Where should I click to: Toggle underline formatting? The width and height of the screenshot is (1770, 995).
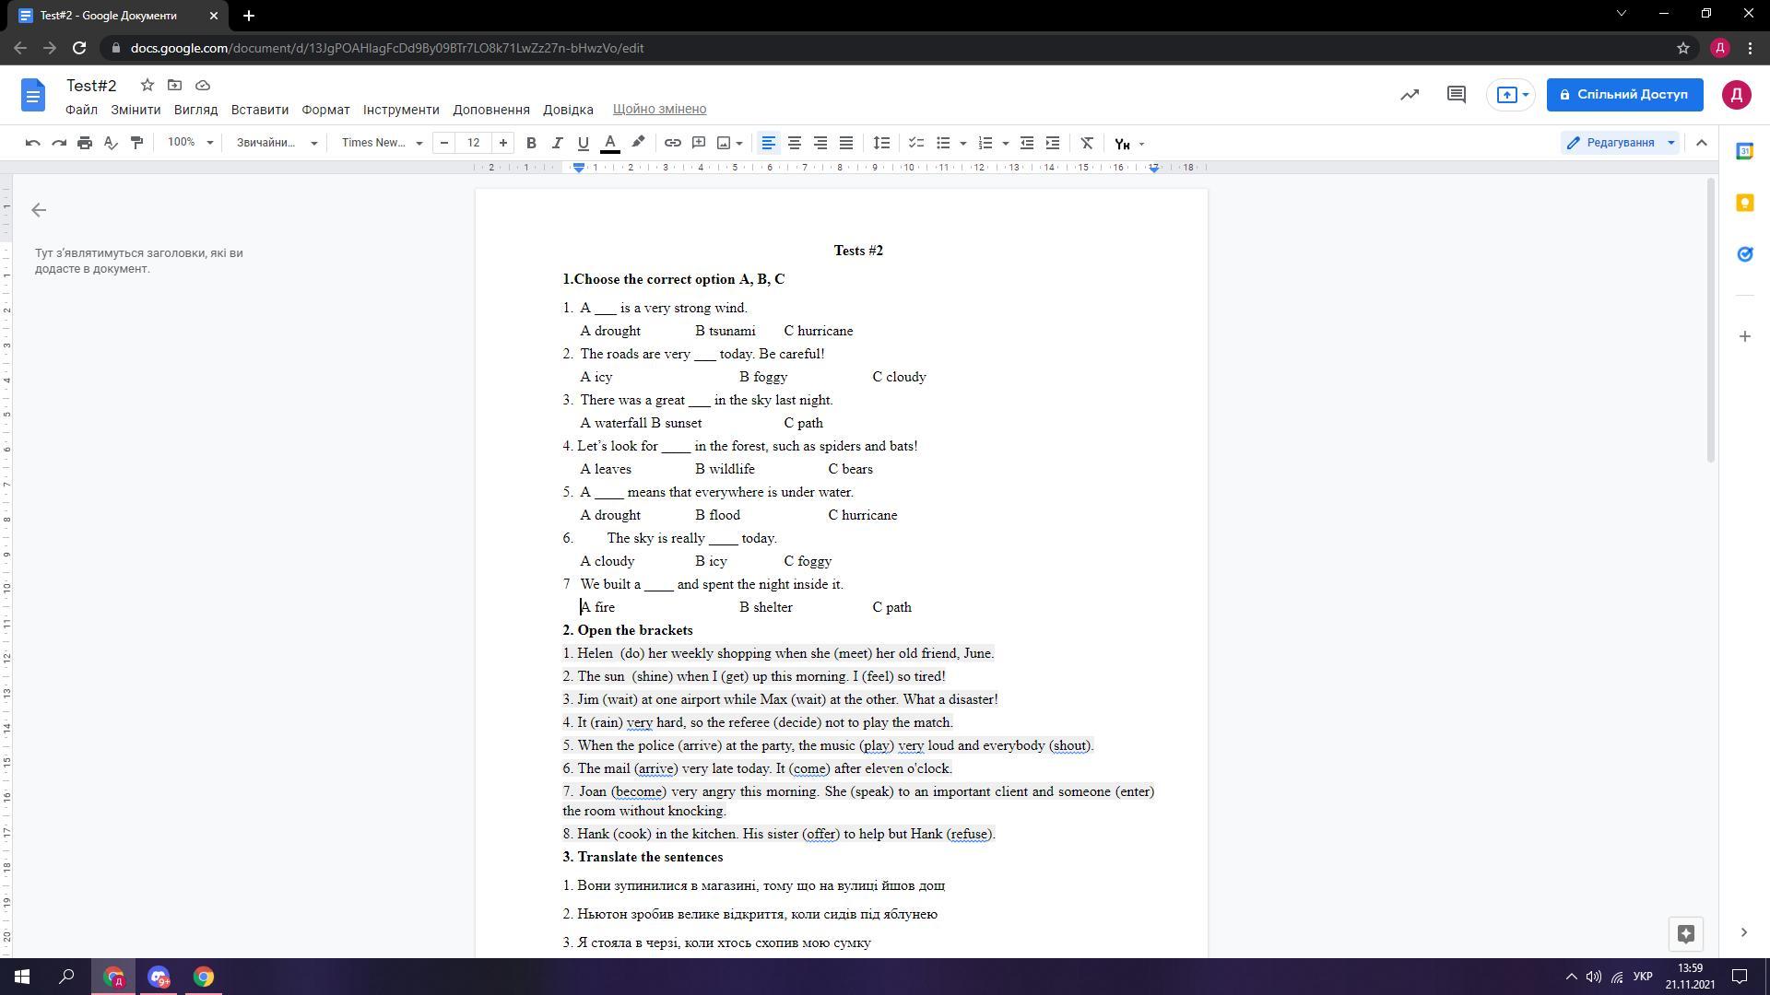click(583, 143)
